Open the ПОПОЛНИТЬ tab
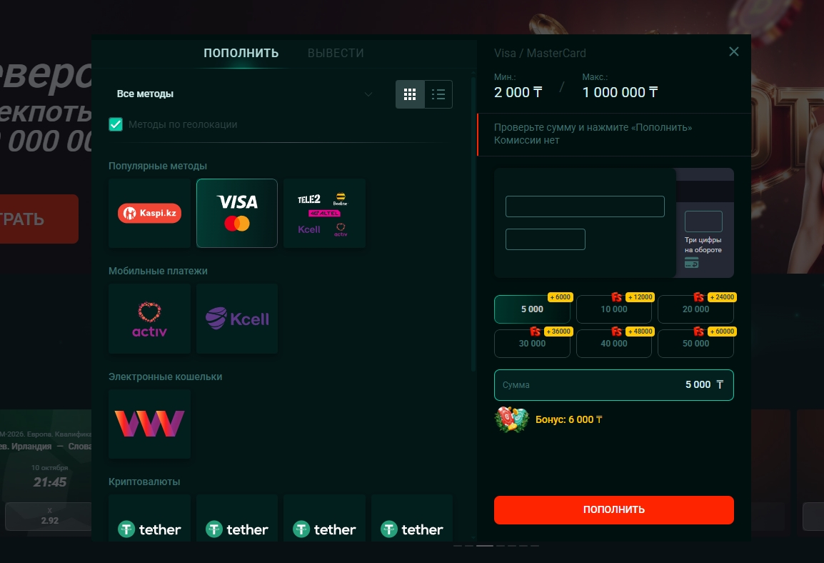Viewport: 824px width, 563px height. pos(241,53)
